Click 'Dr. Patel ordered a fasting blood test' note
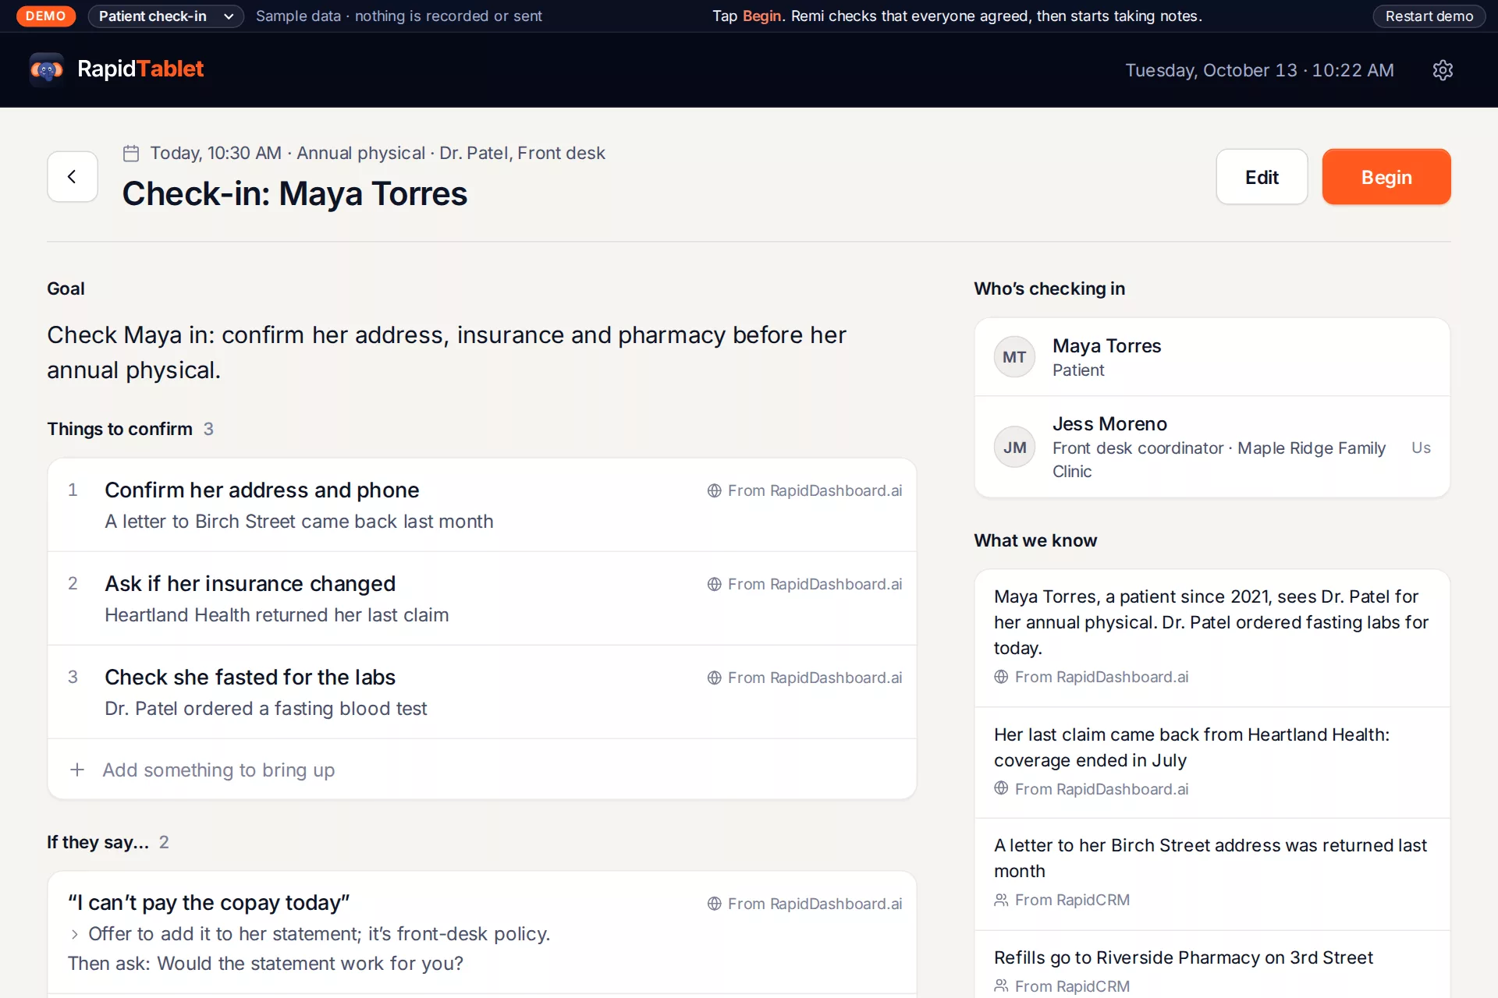 coord(266,709)
